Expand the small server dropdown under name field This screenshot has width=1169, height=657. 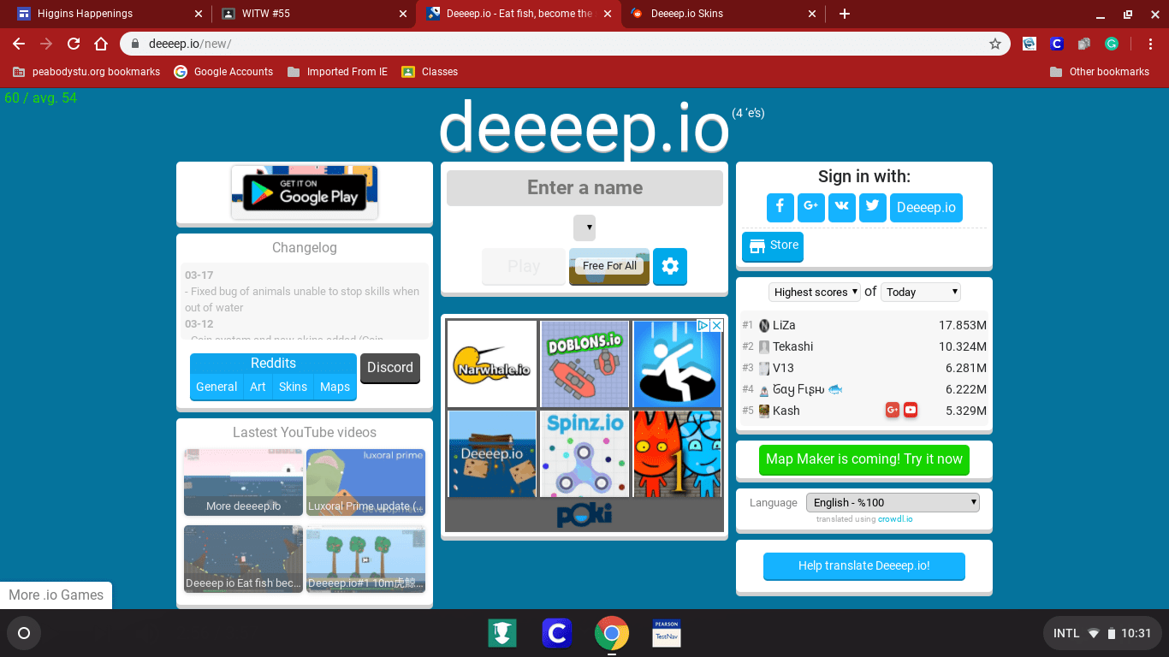point(584,228)
